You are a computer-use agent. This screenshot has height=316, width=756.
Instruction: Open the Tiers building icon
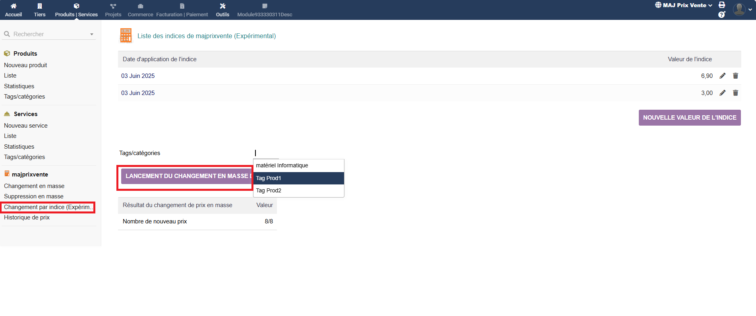pyautogui.click(x=39, y=6)
